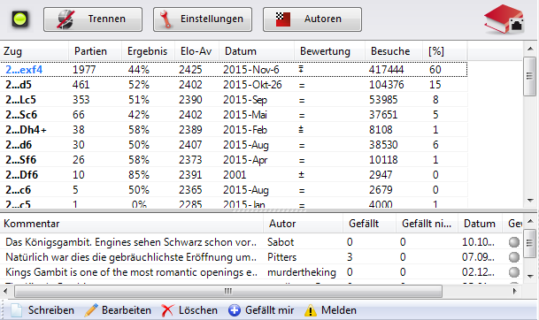Sort comments by Autor header
The width and height of the screenshot is (539, 320).
pyautogui.click(x=304, y=224)
